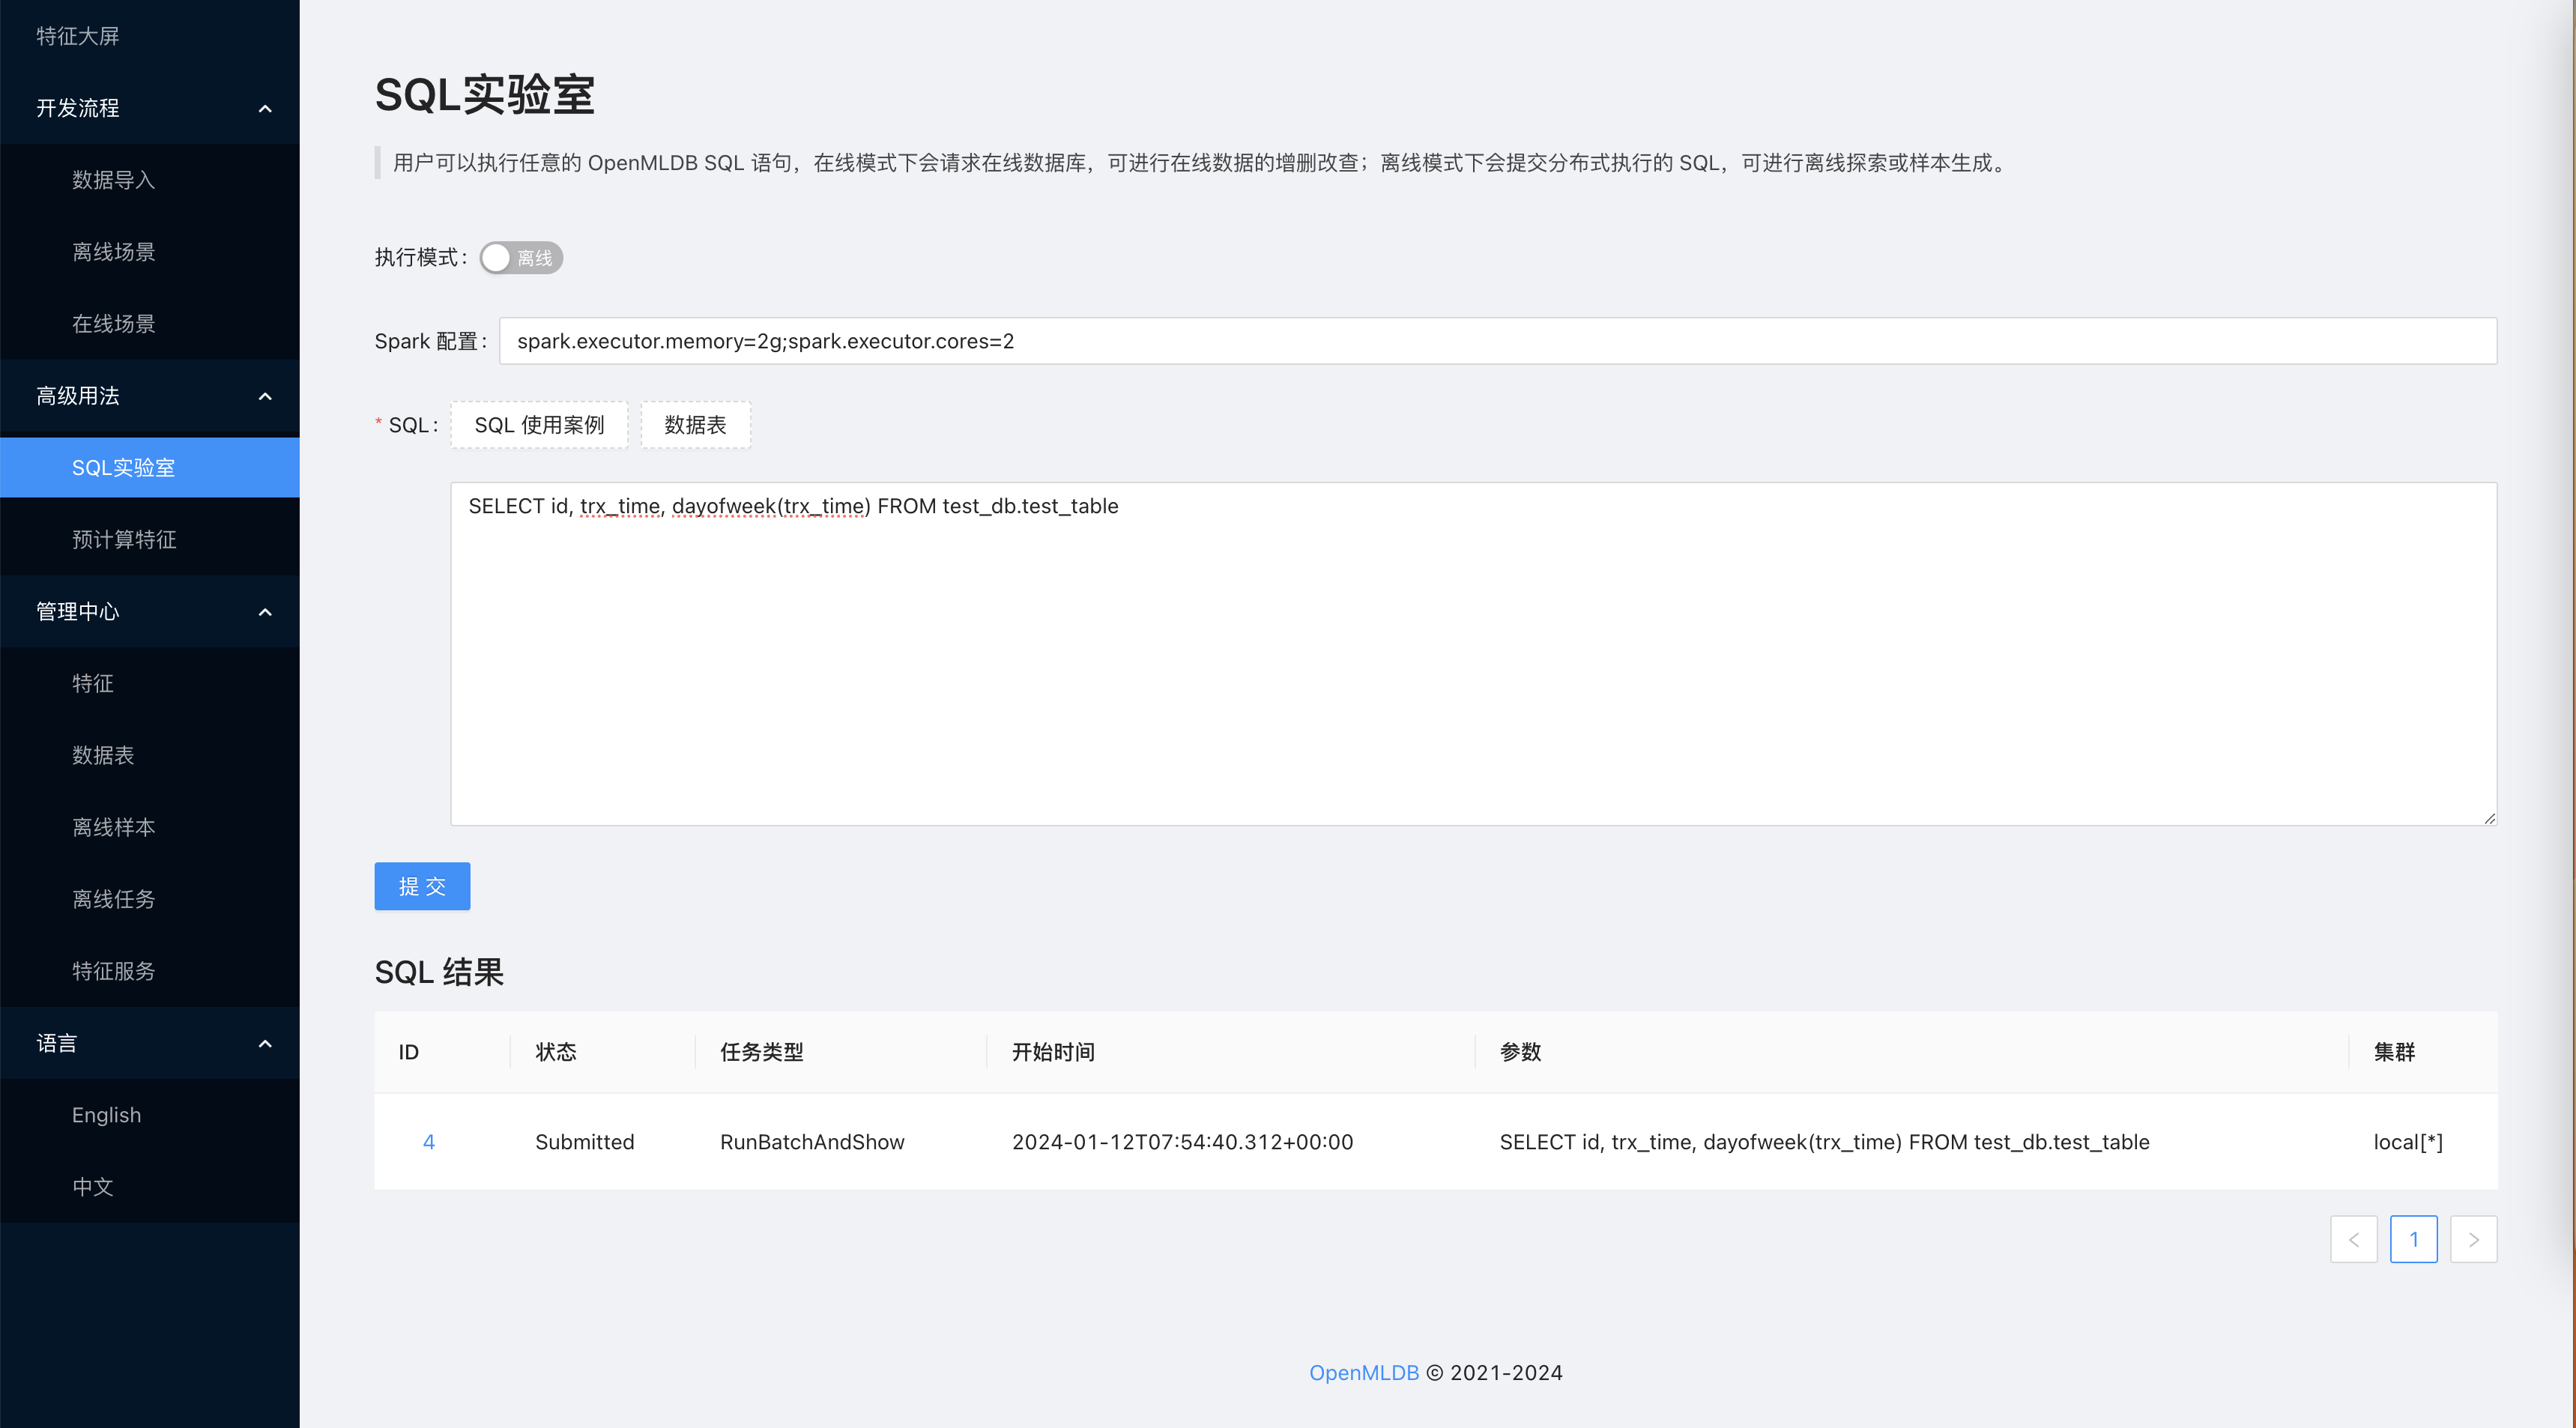Open the OpenMLDB footer link

tap(1364, 1373)
